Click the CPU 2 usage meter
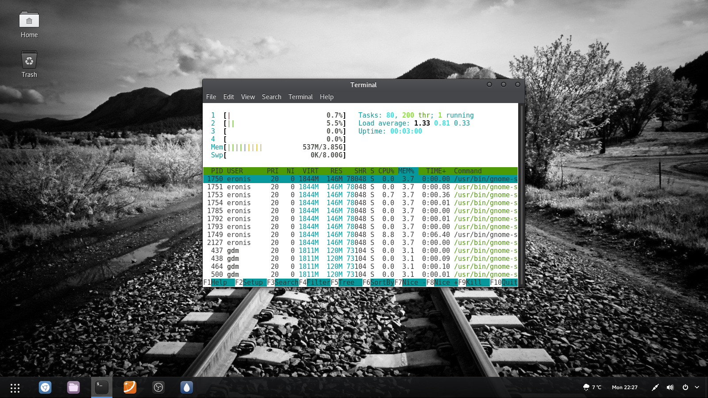Image resolution: width=708 pixels, height=398 pixels. pyautogui.click(x=279, y=123)
